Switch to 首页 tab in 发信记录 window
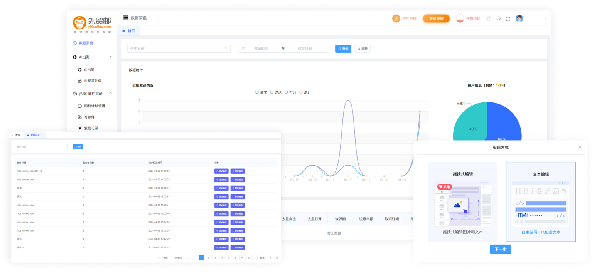Viewport: 597px width, 272px height. [16, 135]
